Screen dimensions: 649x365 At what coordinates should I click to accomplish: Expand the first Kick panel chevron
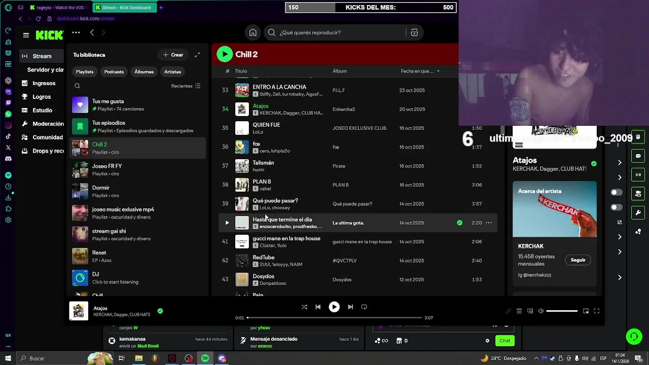(x=620, y=163)
